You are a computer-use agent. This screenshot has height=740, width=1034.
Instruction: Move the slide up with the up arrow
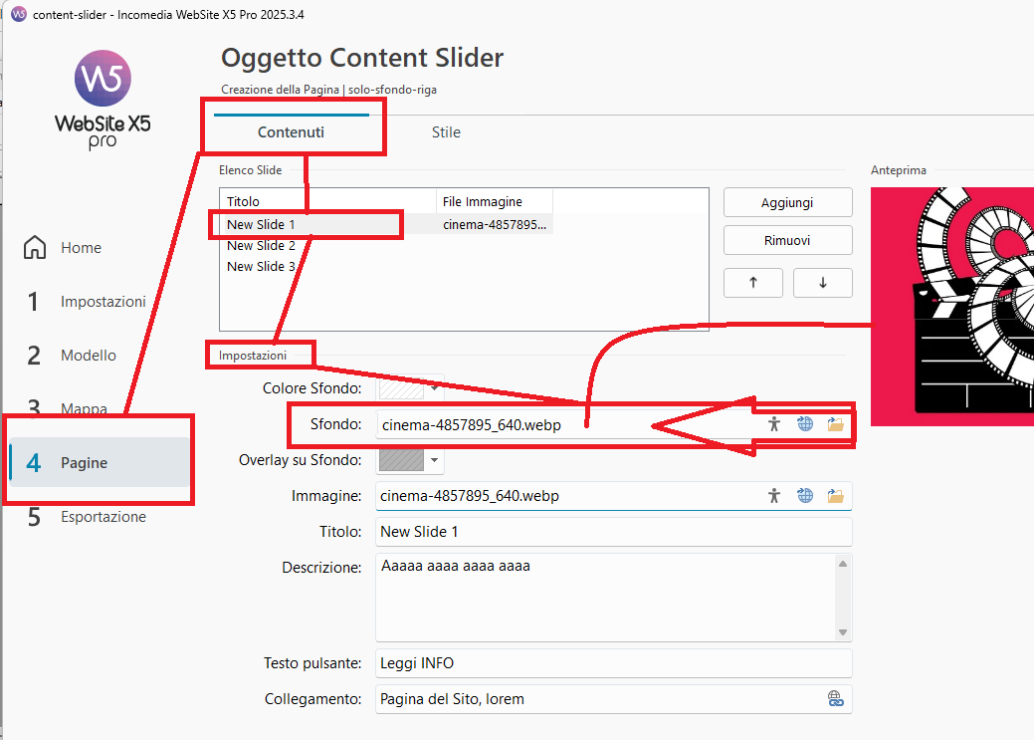point(752,282)
